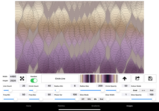Click the Width field showing 4480

13,76
